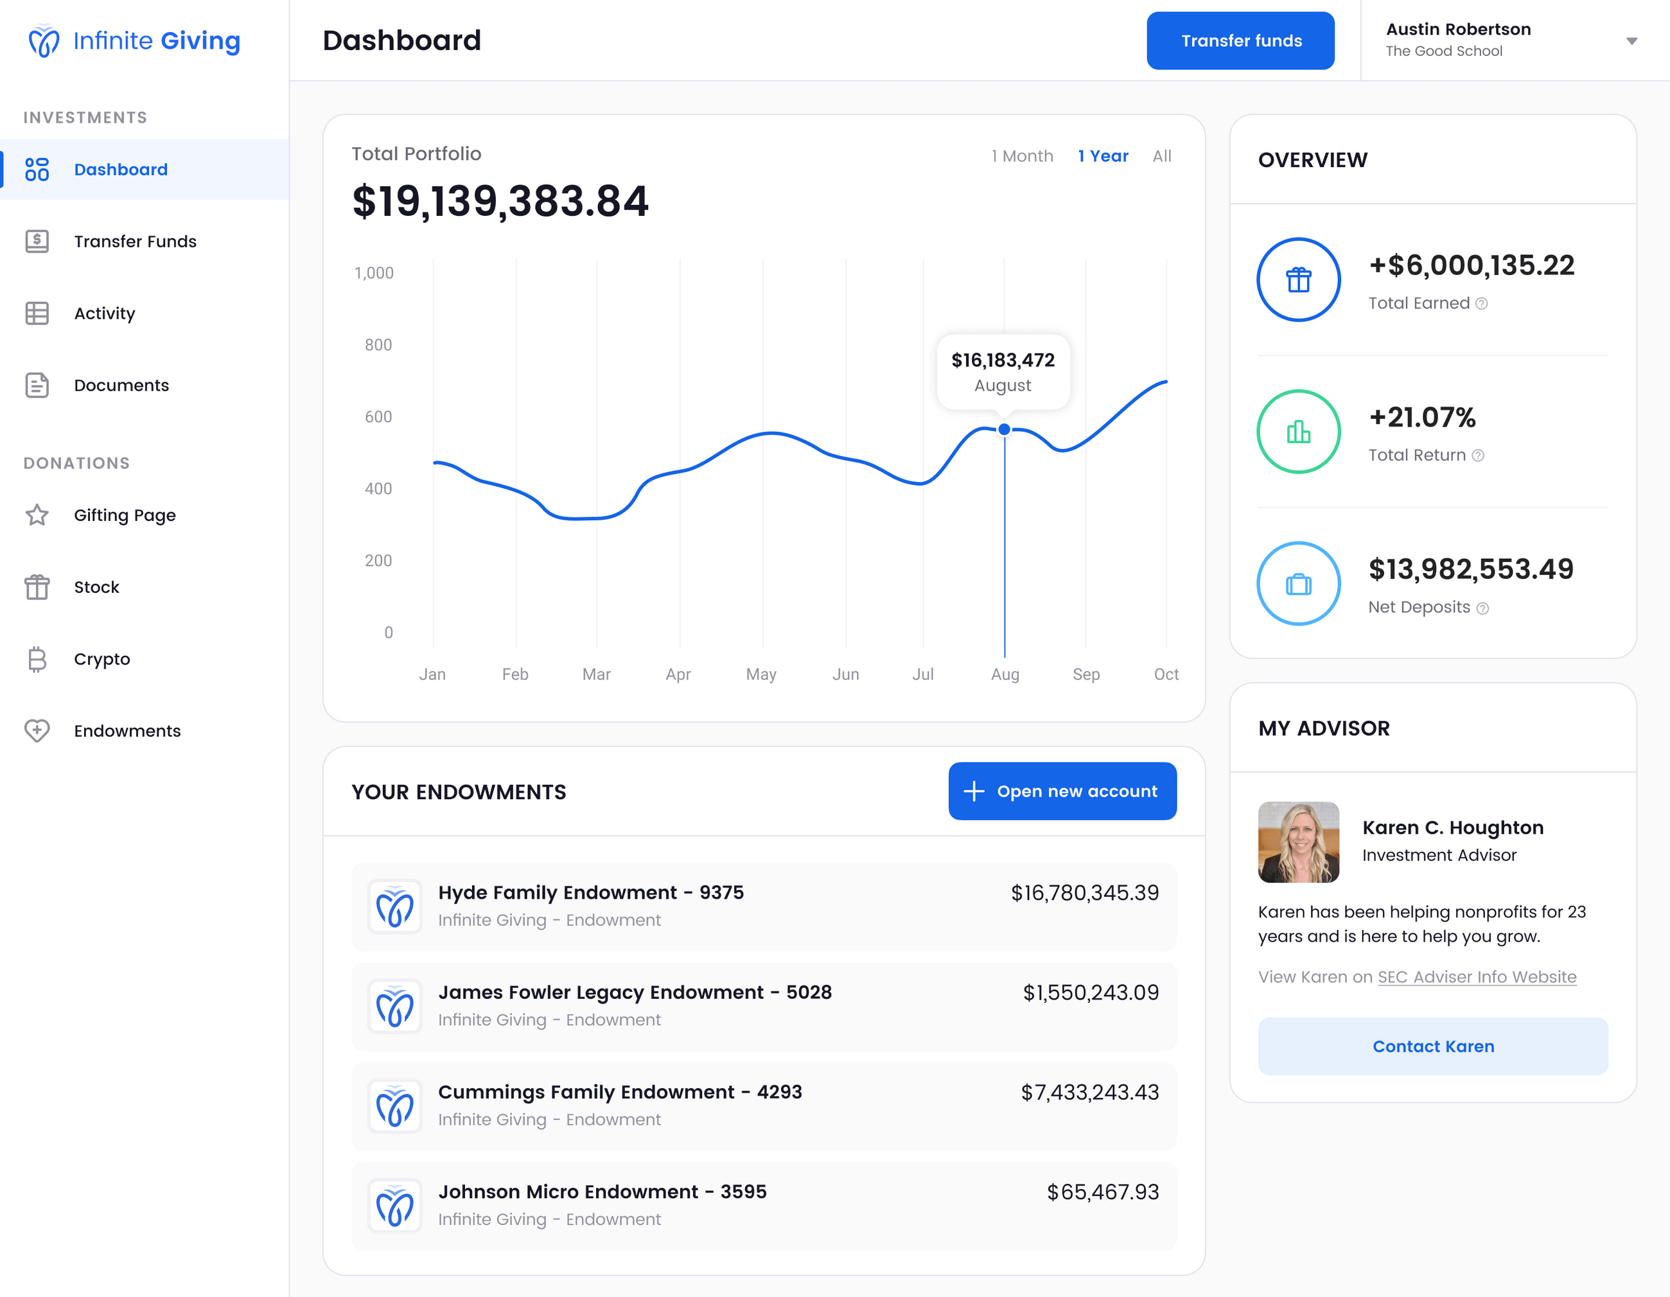Click the Transfer Funds sidebar icon
This screenshot has width=1670, height=1297.
pyautogui.click(x=37, y=242)
